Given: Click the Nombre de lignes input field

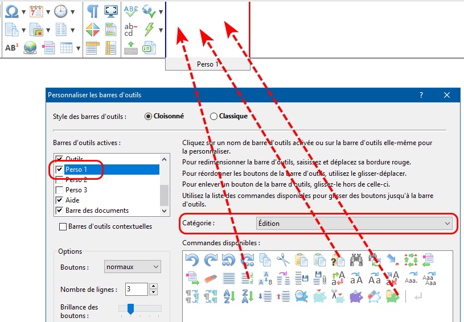Looking at the screenshot, I should [136, 290].
